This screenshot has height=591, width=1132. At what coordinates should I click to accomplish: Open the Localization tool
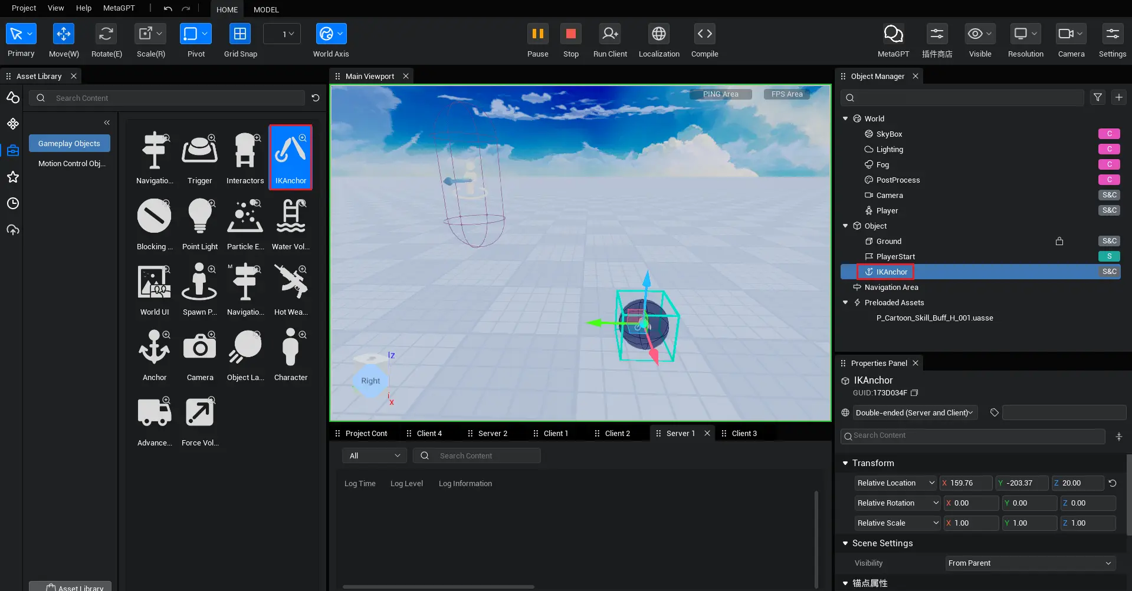659,34
